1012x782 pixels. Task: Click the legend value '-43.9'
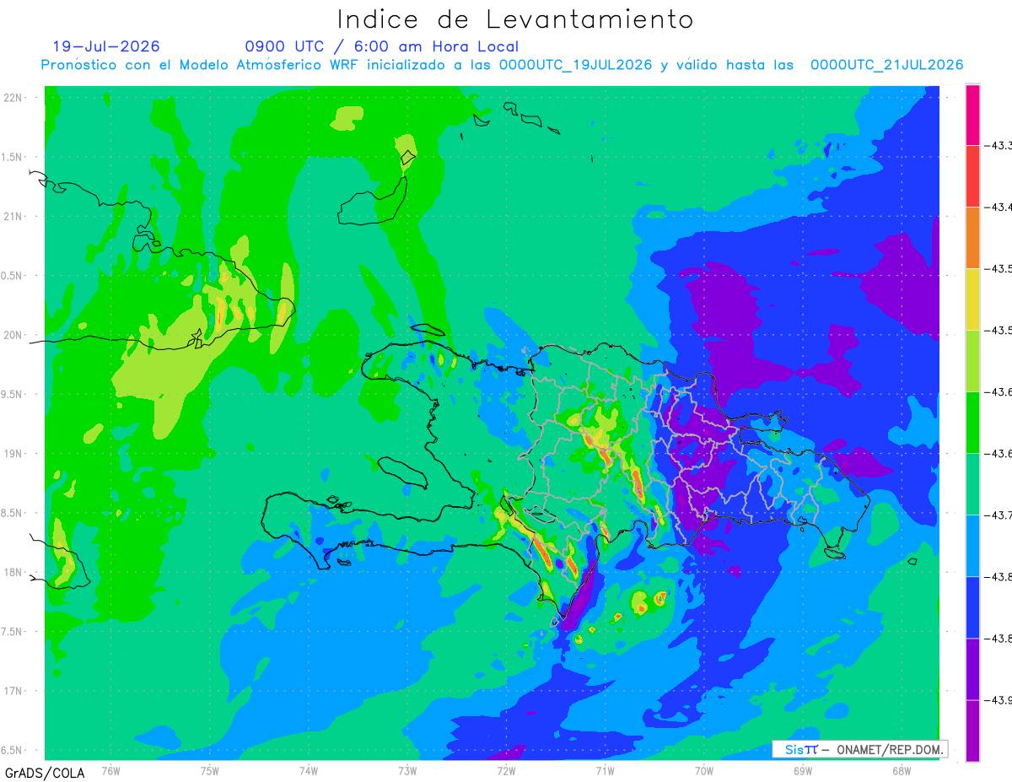point(999,699)
